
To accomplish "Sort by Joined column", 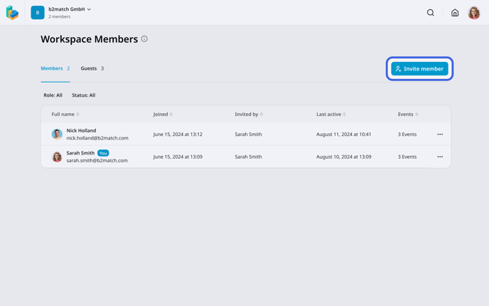I will click(163, 115).
